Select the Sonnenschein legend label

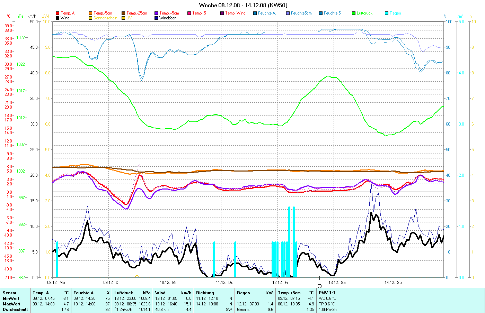point(105,18)
